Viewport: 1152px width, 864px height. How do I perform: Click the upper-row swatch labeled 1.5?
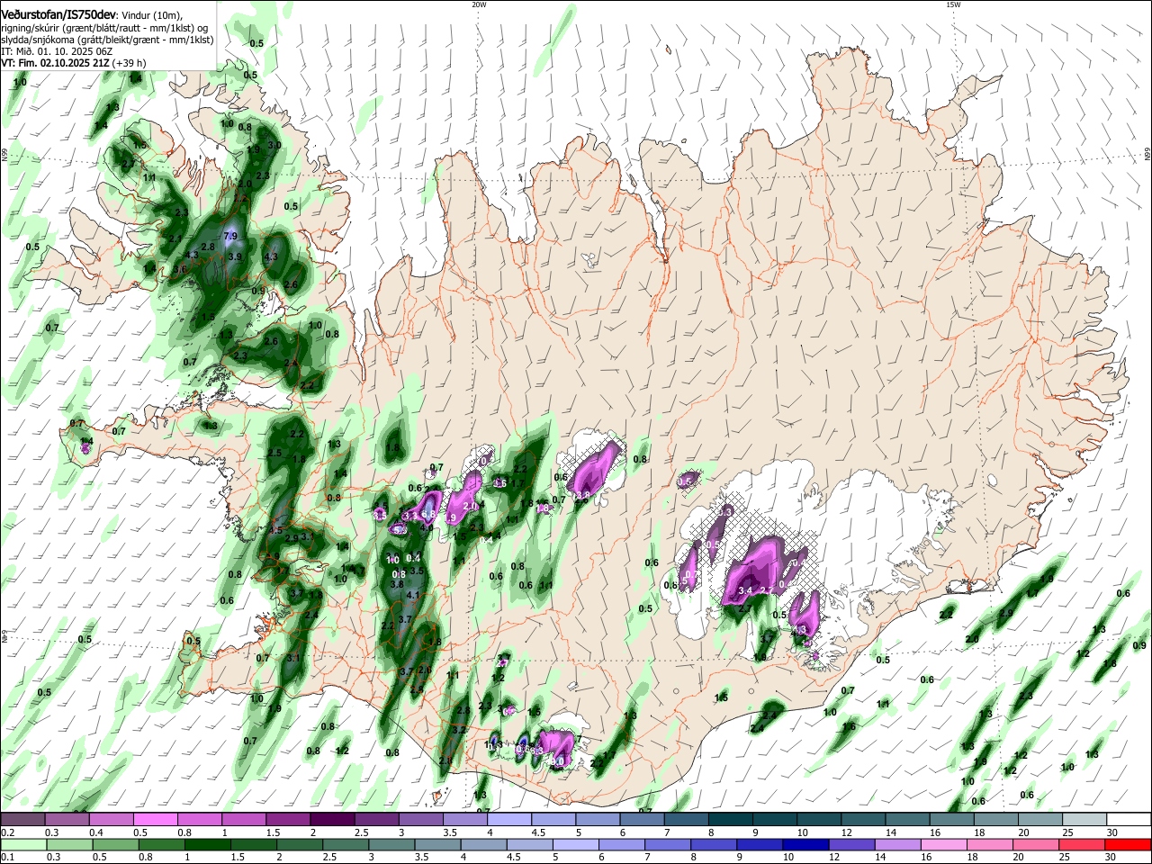click(x=288, y=819)
